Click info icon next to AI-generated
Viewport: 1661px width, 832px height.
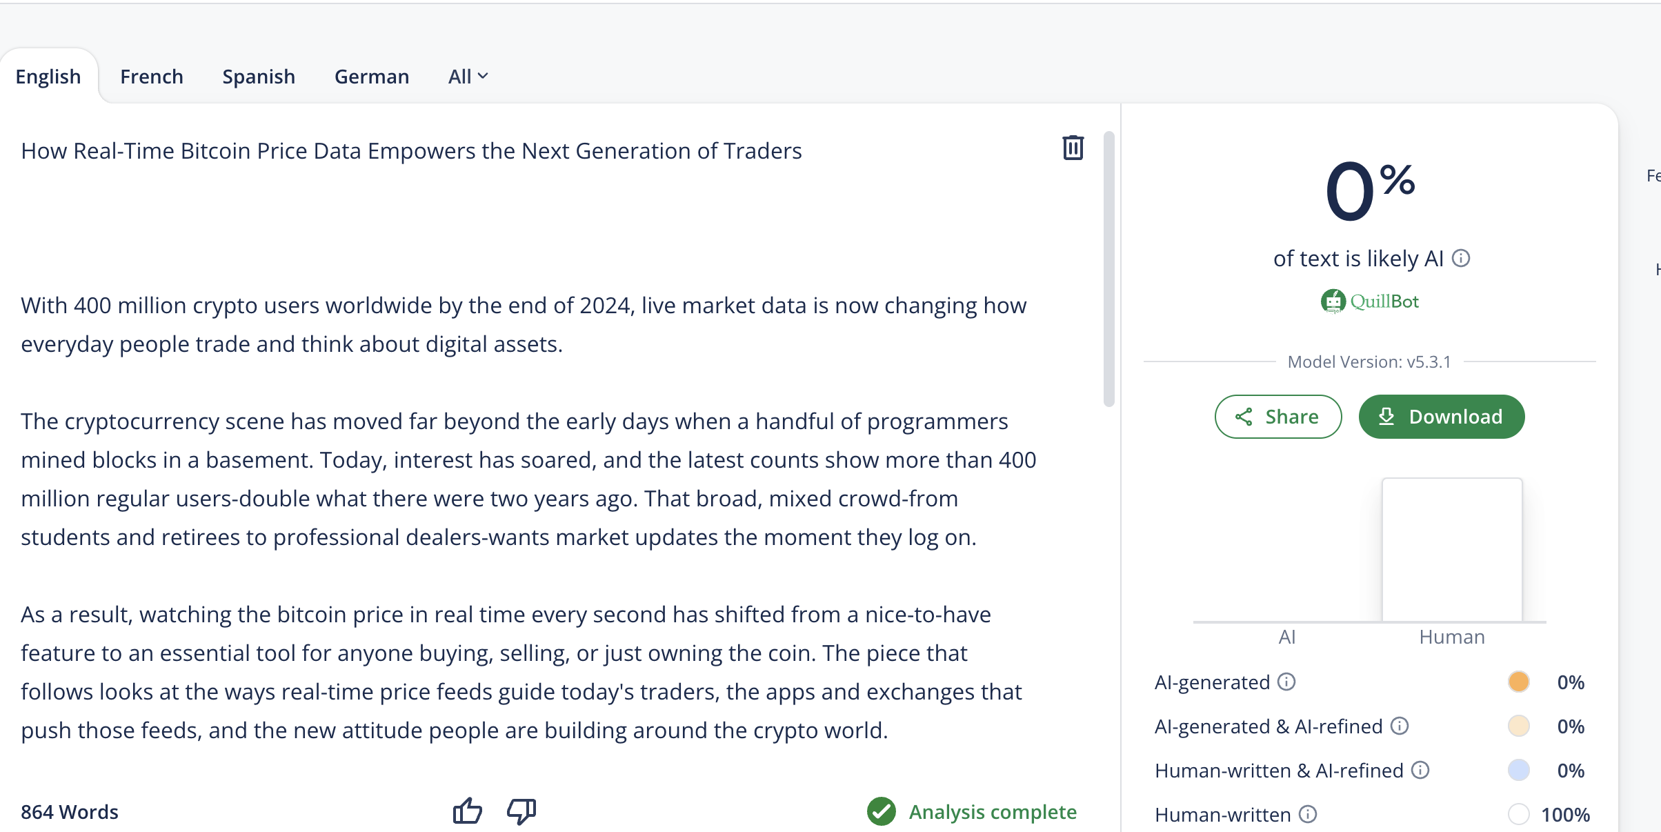(1286, 682)
